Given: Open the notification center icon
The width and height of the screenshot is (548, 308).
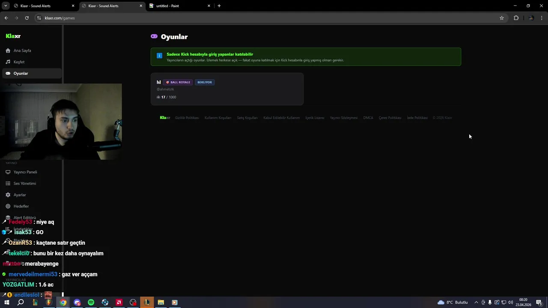Looking at the screenshot, I should tap(539, 302).
